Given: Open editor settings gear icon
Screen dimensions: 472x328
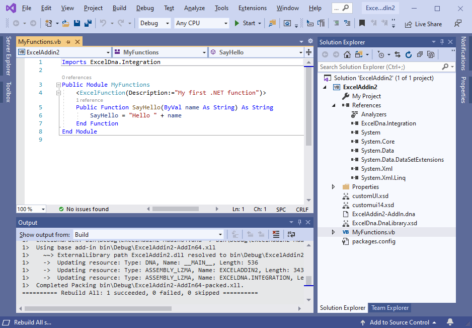Looking at the screenshot, I should [x=310, y=41].
